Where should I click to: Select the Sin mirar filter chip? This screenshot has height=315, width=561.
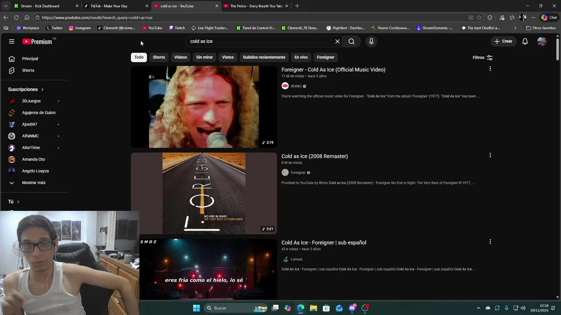tap(204, 57)
